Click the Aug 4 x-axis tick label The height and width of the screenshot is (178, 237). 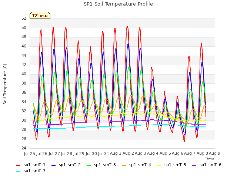153,153
